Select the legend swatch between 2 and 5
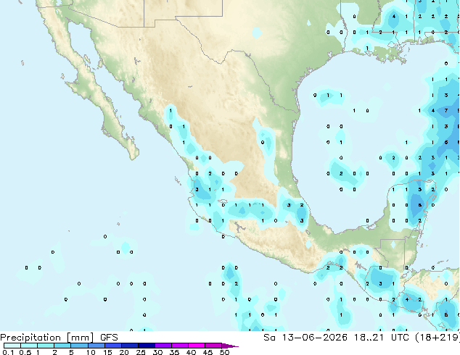The image size is (460, 355). pos(62,346)
